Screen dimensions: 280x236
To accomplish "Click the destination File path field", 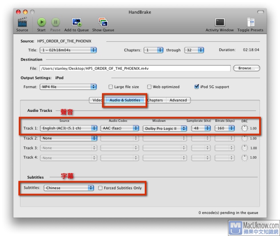I will coord(135,69).
